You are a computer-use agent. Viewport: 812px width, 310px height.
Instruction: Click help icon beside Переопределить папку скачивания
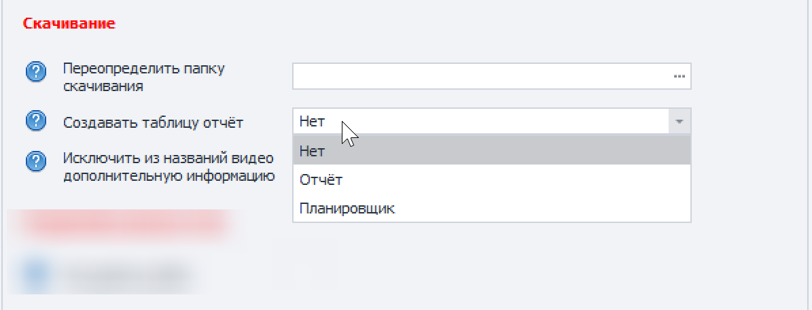click(x=35, y=72)
